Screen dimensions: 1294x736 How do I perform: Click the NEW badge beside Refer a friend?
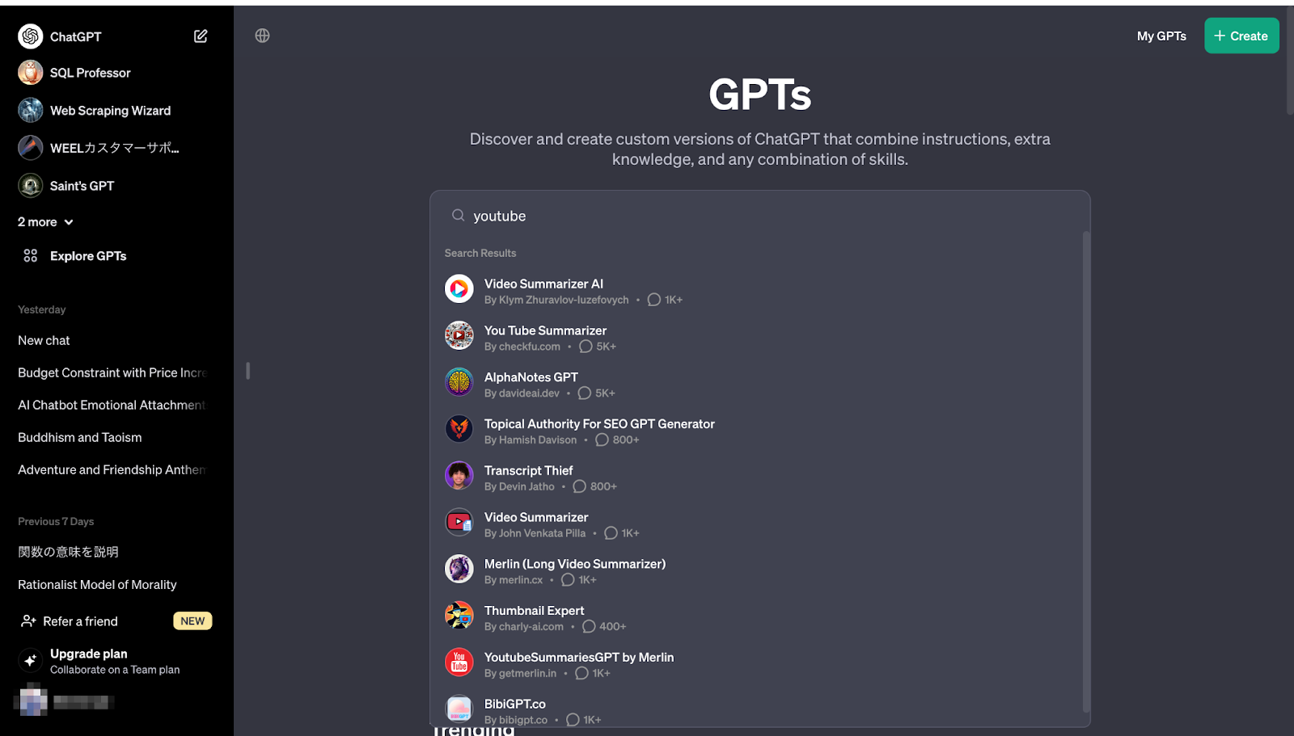pyautogui.click(x=192, y=620)
